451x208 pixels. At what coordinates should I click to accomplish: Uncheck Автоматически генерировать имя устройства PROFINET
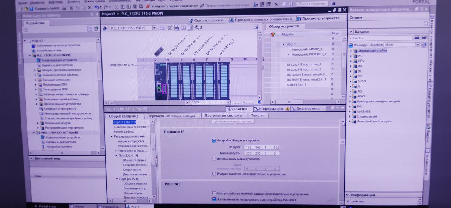pyautogui.click(x=214, y=200)
